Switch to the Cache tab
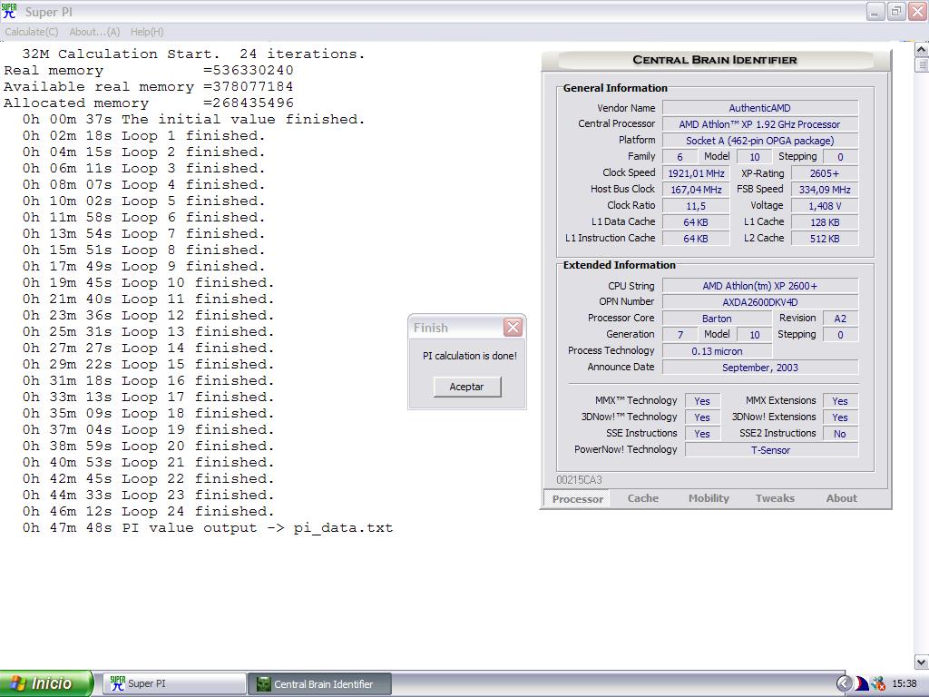929x697 pixels. 643,498
